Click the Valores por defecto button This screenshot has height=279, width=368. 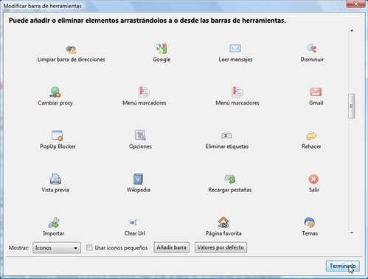click(221, 247)
